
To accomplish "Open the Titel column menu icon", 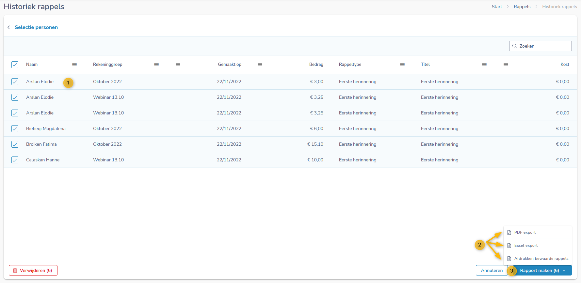I will tap(484, 65).
